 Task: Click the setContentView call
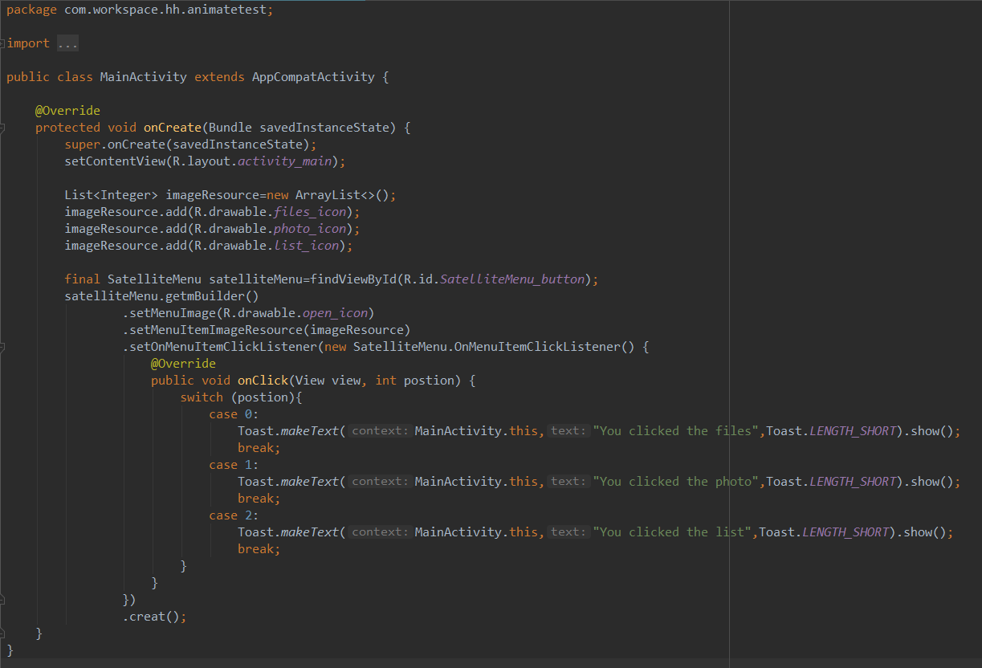point(115,161)
